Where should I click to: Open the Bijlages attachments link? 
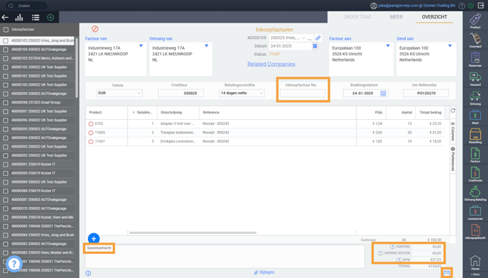pyautogui.click(x=265, y=272)
